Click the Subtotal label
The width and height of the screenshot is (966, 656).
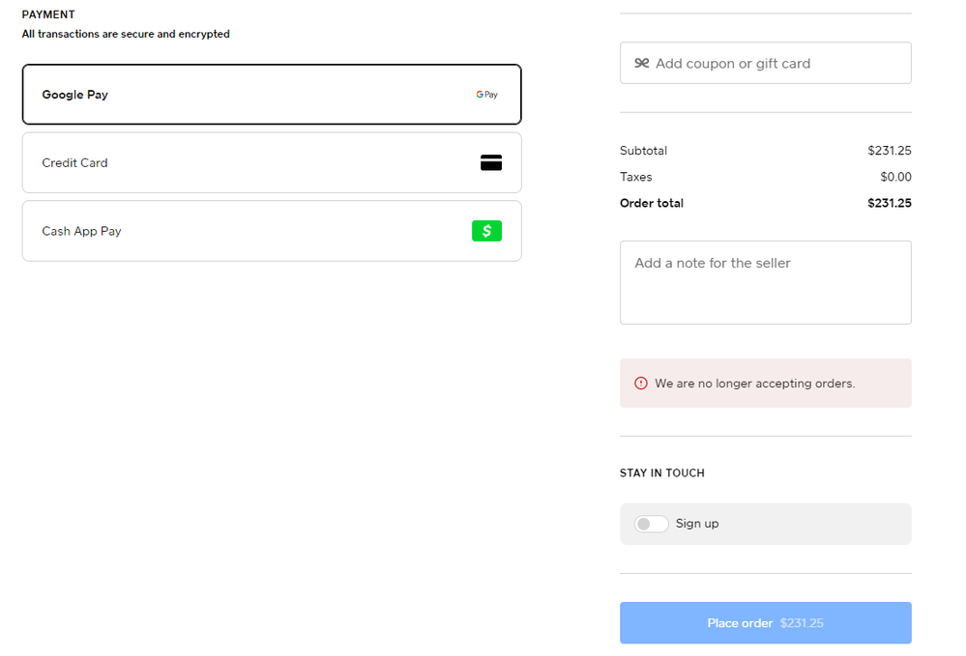[x=643, y=151]
